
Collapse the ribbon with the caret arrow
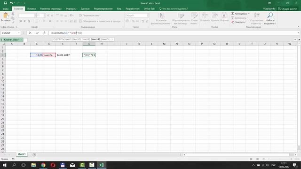click(298, 27)
